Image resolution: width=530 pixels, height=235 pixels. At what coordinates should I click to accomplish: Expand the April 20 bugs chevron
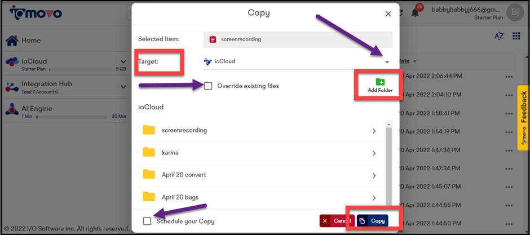tap(374, 197)
